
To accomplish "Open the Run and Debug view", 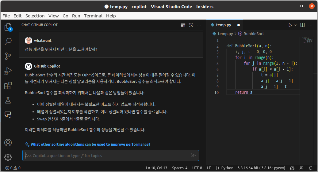I will (x=8, y=71).
